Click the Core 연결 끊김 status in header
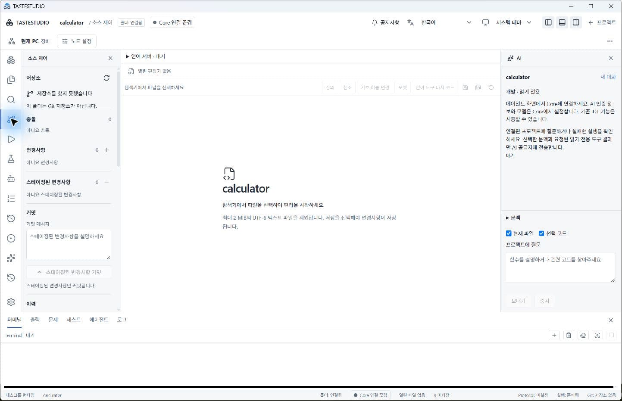Image resolution: width=622 pixels, height=401 pixels. click(172, 22)
